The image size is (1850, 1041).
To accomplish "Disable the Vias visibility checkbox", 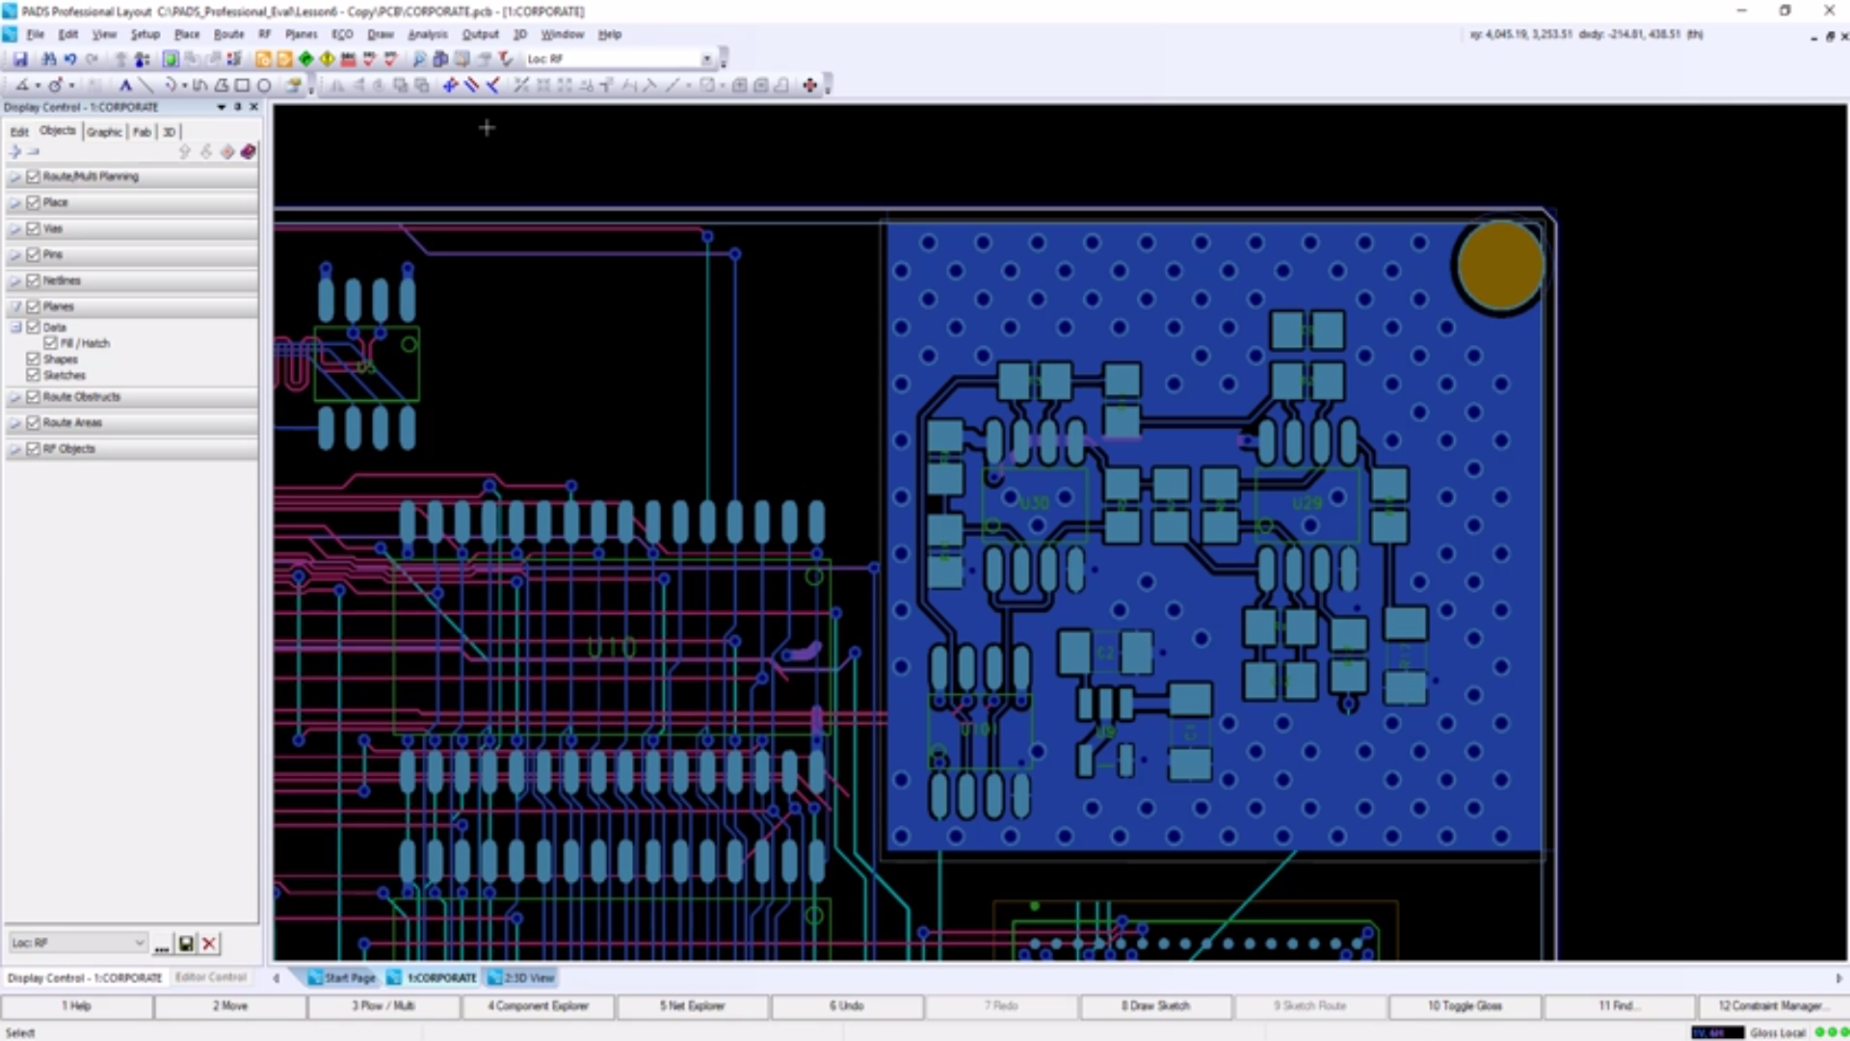I will coord(34,228).
